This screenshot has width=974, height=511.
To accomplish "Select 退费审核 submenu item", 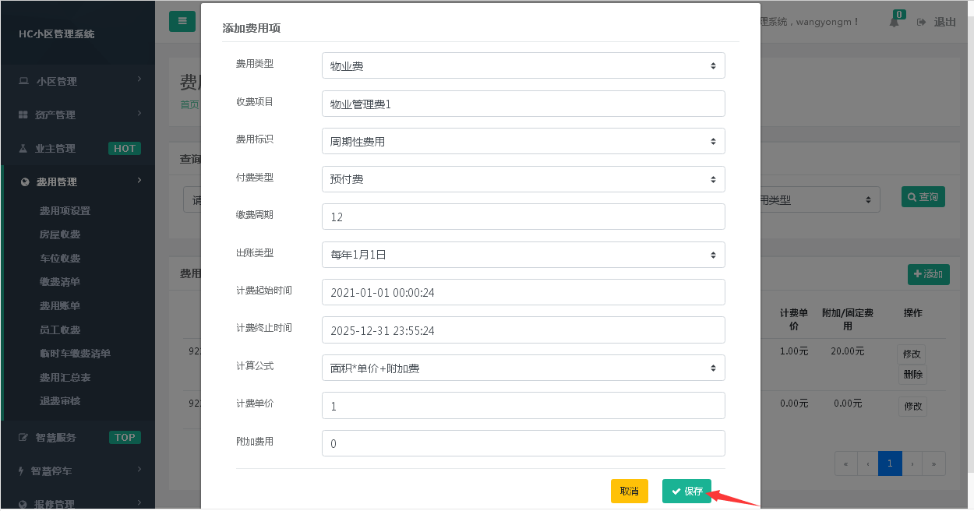I will [60, 401].
